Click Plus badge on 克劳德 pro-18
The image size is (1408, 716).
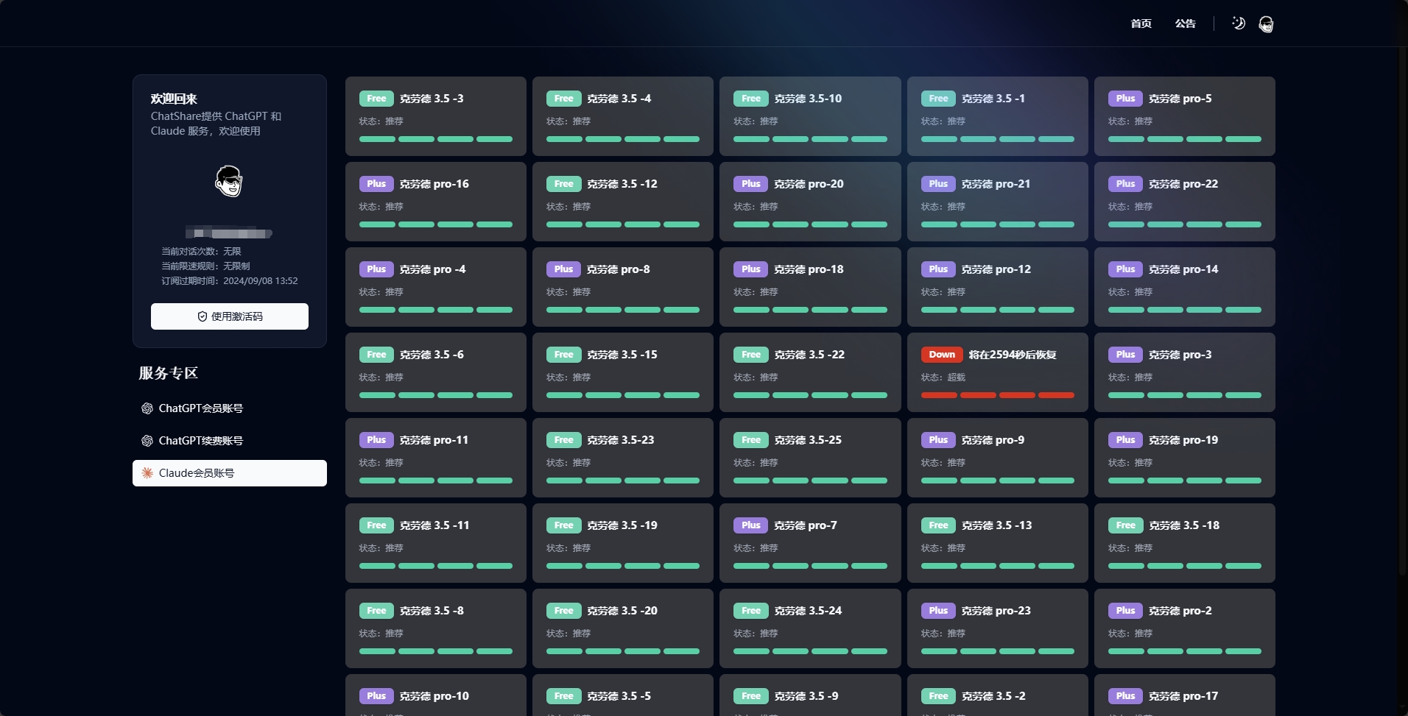click(x=751, y=269)
